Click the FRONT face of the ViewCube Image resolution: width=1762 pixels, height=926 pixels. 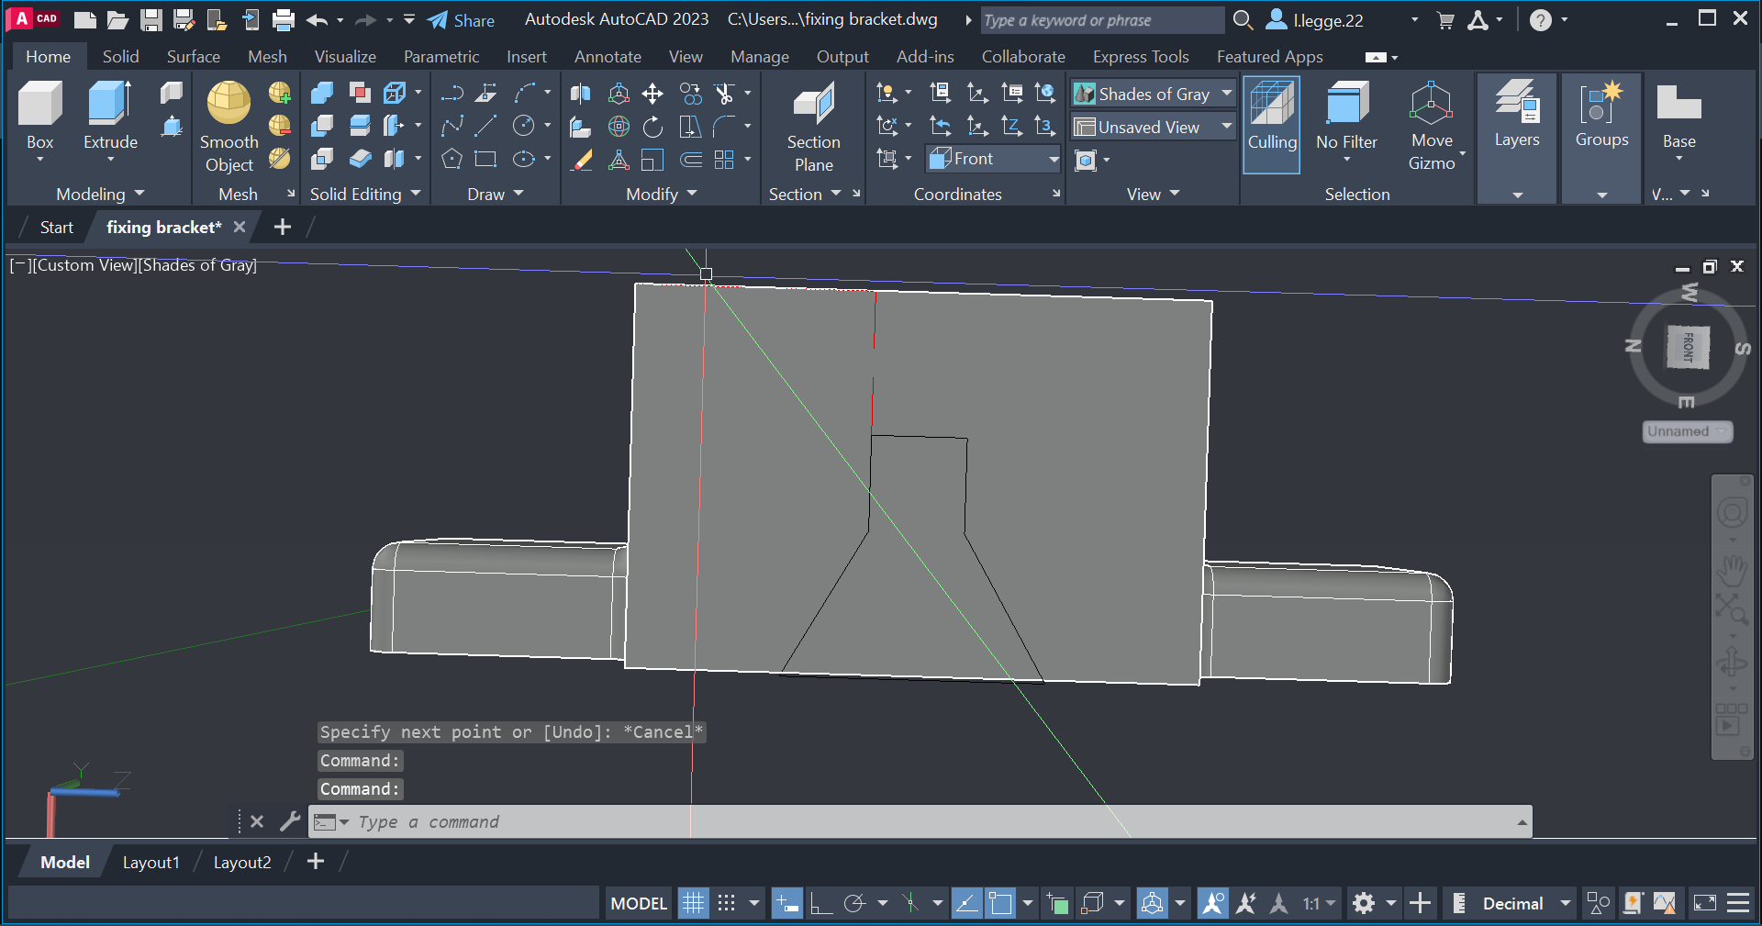click(1689, 347)
